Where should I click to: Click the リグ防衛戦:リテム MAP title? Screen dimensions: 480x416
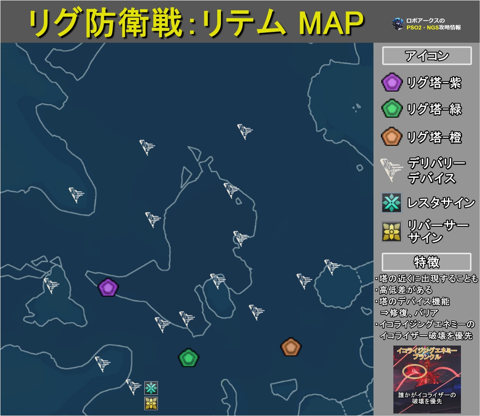tap(196, 23)
